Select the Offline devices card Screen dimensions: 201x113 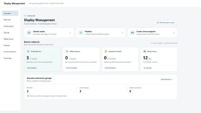tap(81, 60)
